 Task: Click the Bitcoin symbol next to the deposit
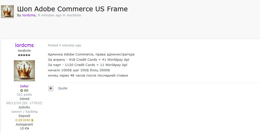(32, 120)
